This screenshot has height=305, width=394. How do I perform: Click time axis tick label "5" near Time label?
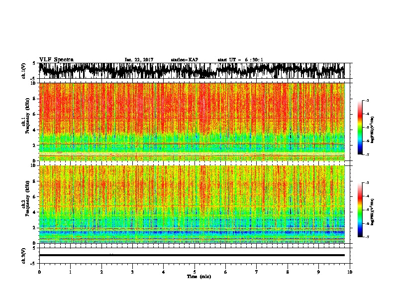pyautogui.click(x=195, y=272)
